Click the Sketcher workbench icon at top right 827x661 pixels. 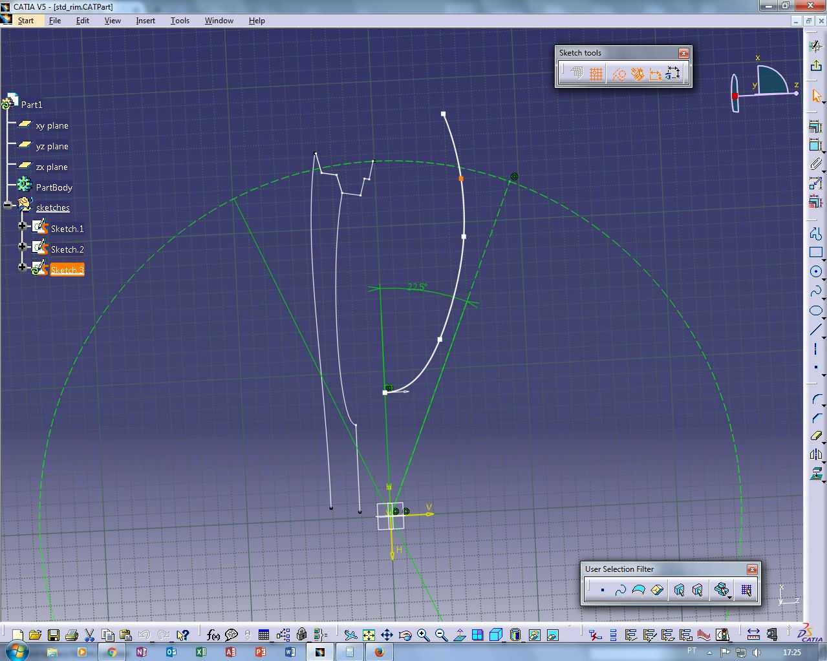click(815, 46)
